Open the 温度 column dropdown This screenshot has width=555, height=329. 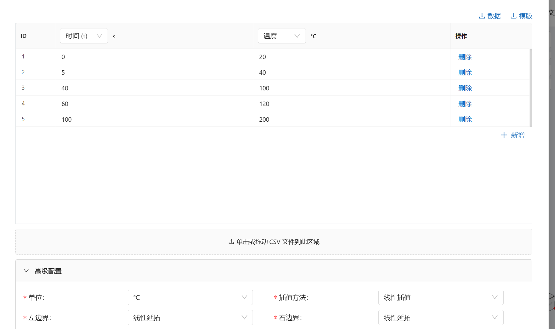pyautogui.click(x=282, y=36)
